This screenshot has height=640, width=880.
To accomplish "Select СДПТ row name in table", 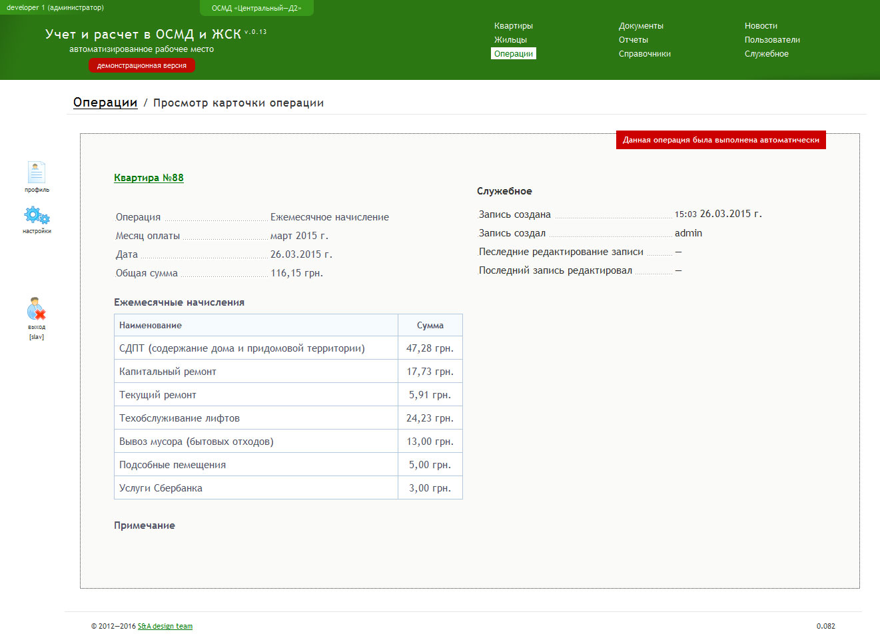I will click(x=242, y=348).
